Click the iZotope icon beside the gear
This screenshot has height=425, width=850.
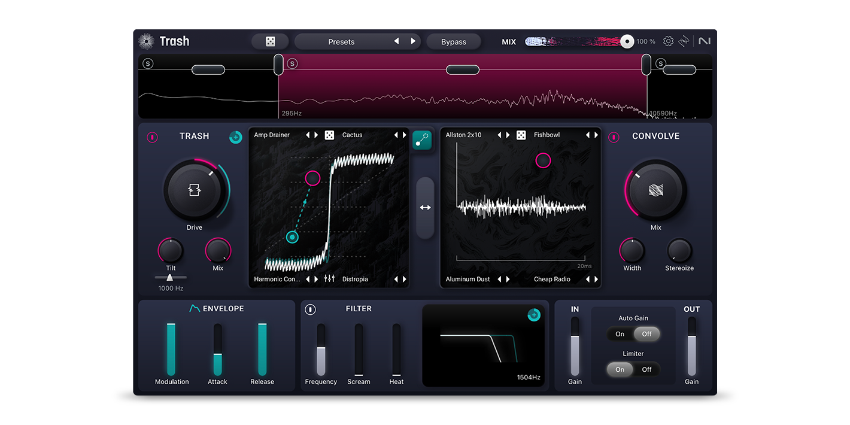coord(684,41)
